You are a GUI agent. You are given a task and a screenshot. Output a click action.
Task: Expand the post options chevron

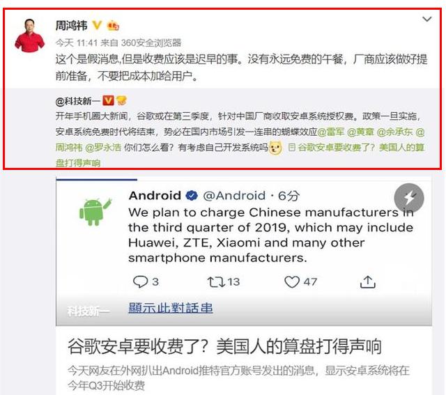[x=427, y=19]
